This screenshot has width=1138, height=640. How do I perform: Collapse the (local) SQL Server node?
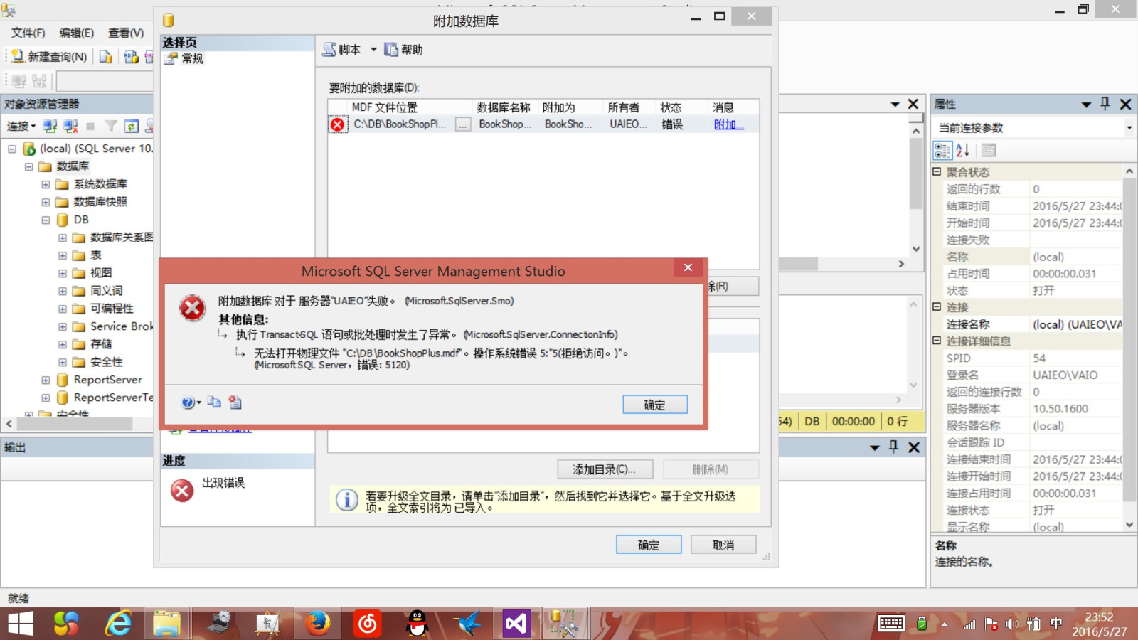[12, 149]
